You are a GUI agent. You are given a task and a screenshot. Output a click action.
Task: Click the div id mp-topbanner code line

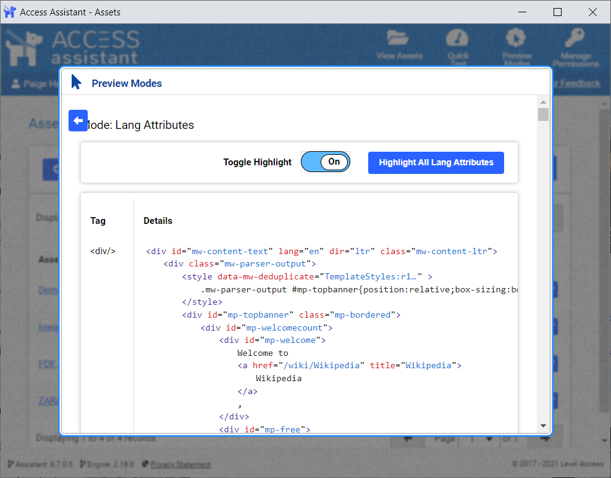291,315
